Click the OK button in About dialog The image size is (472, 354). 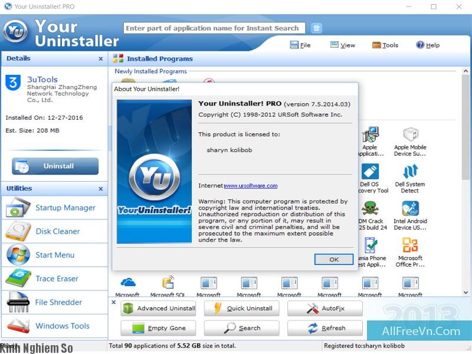(x=333, y=259)
